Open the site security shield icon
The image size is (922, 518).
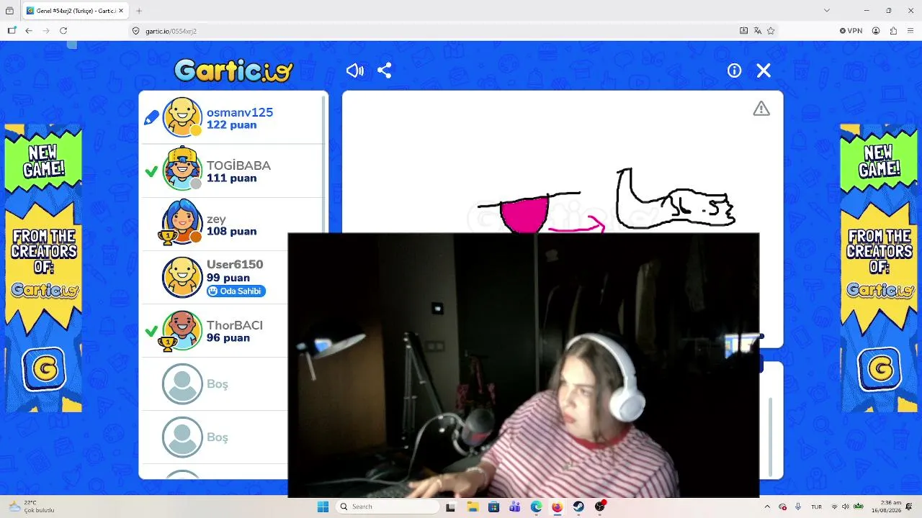[135, 31]
